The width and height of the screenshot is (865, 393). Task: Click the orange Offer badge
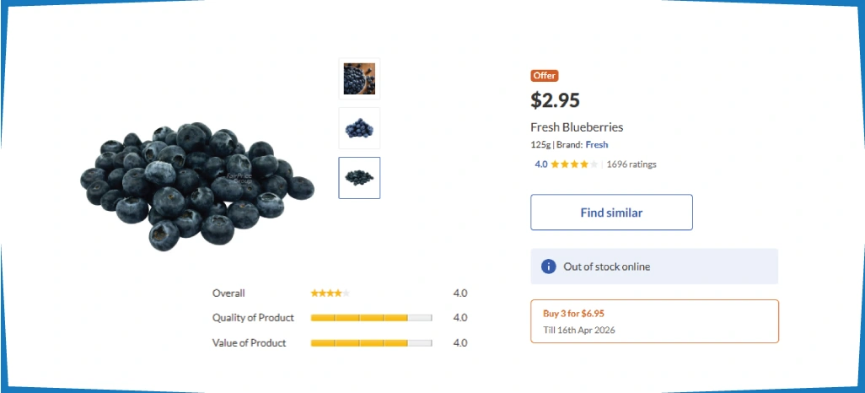point(545,76)
